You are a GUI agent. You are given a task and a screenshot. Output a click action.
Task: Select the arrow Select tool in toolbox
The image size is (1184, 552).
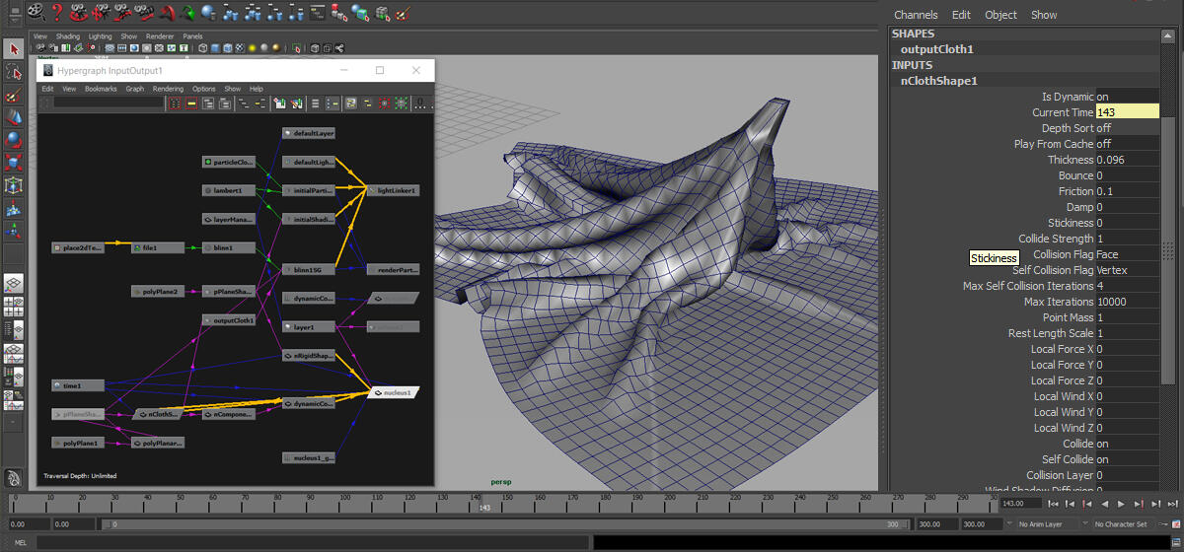(14, 47)
